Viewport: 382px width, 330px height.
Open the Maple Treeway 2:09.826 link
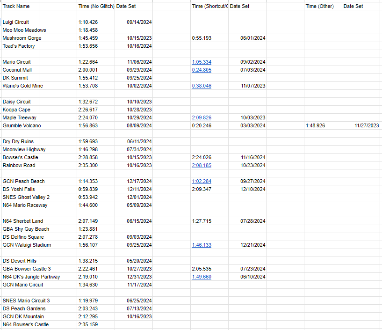click(x=202, y=117)
